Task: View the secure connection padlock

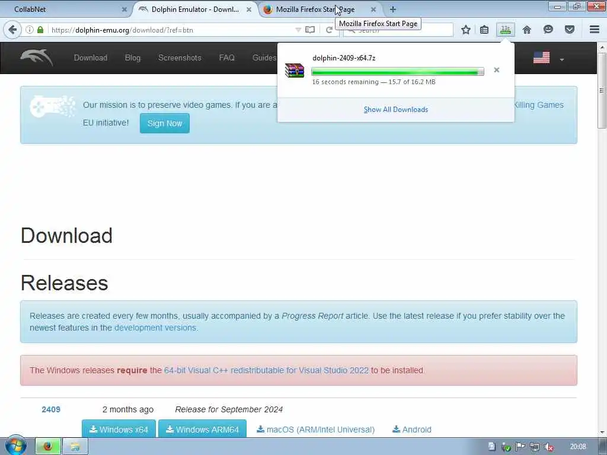Action: coord(40,30)
